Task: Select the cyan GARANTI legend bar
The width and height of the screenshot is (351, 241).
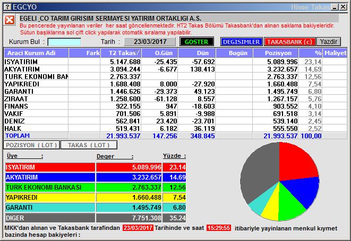Action: [96, 207]
